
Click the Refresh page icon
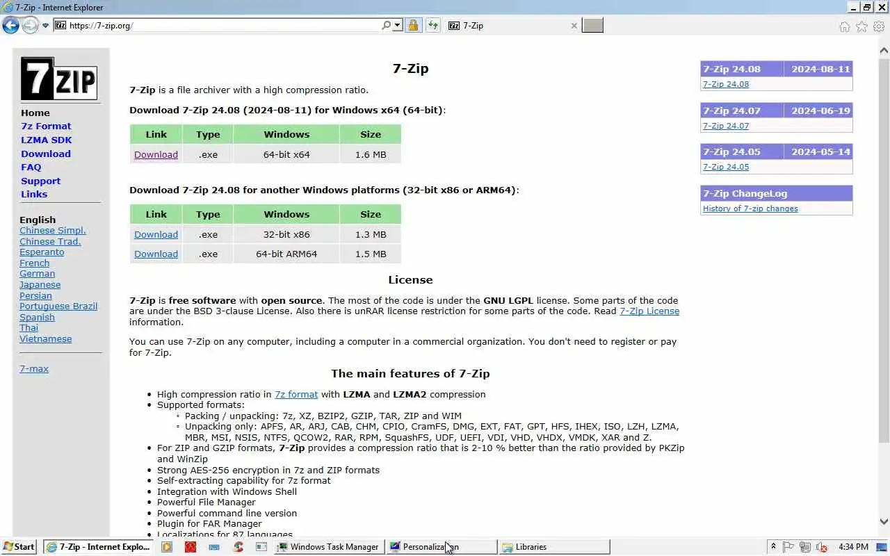(x=433, y=26)
